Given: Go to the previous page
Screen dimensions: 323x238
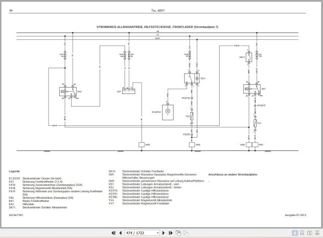Looking at the screenshot, I should tap(121, 233).
